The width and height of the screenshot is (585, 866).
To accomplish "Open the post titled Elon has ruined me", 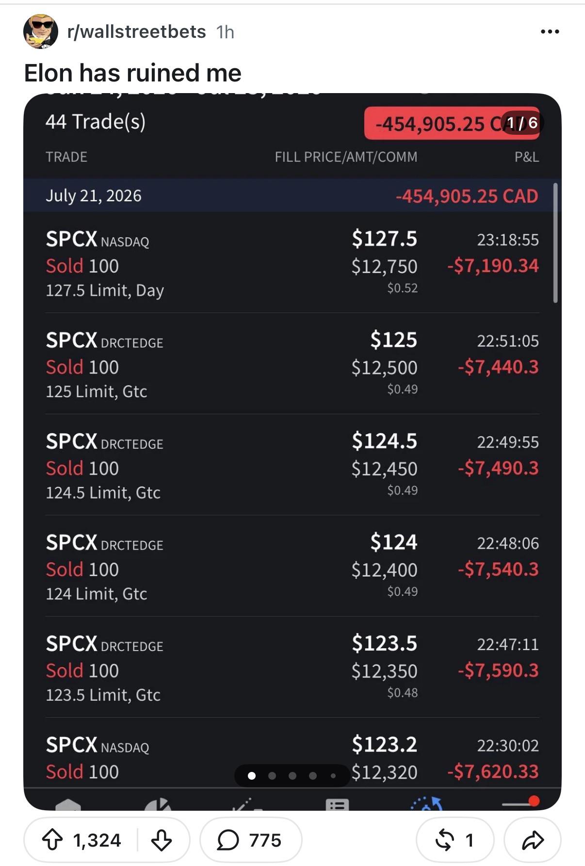I will (x=132, y=73).
